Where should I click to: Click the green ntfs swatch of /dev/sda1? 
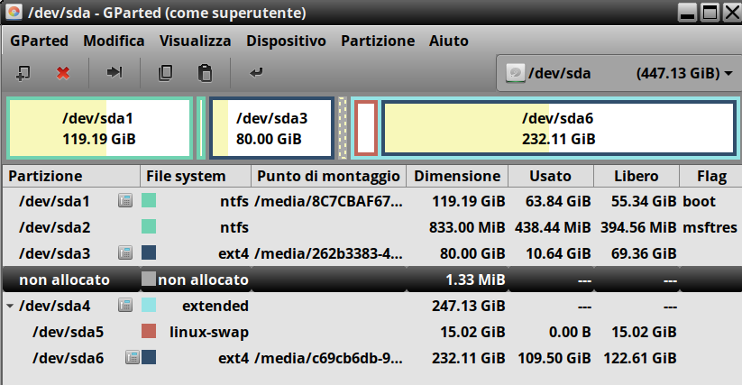click(x=149, y=200)
